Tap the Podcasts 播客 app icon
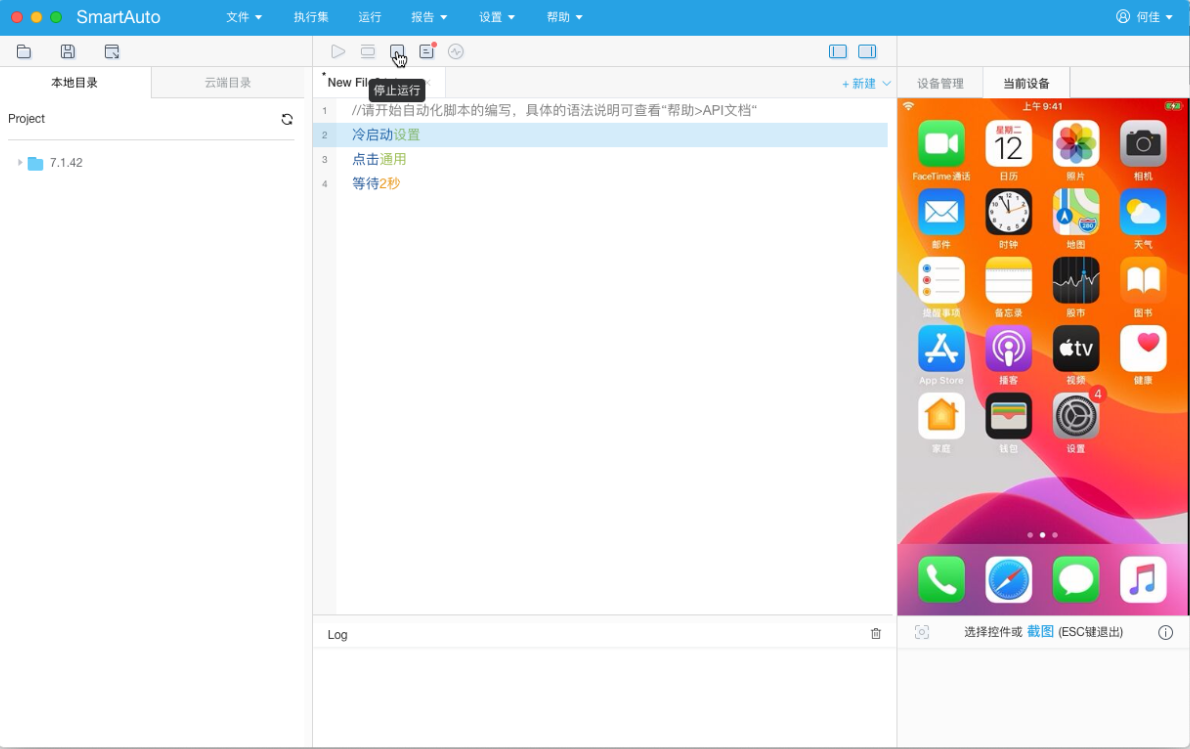 [1008, 349]
